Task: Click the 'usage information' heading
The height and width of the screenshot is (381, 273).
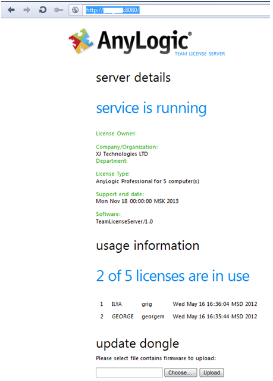Action: [148, 246]
